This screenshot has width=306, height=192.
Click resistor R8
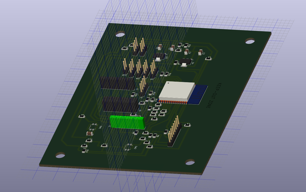pos(136,133)
